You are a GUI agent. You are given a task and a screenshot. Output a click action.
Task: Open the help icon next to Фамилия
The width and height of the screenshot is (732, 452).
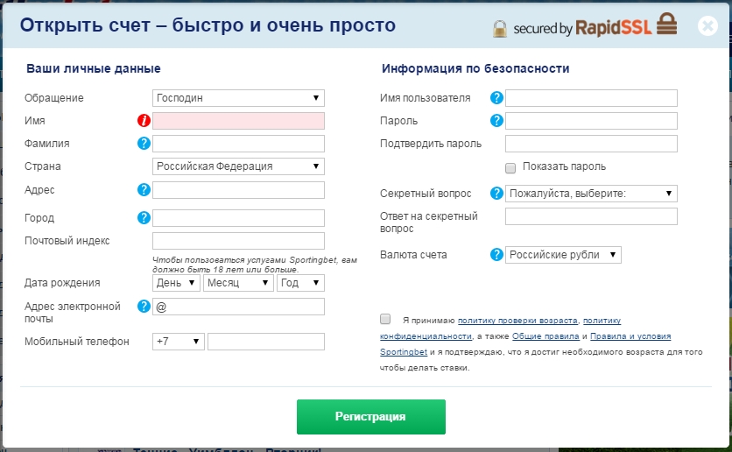click(144, 144)
